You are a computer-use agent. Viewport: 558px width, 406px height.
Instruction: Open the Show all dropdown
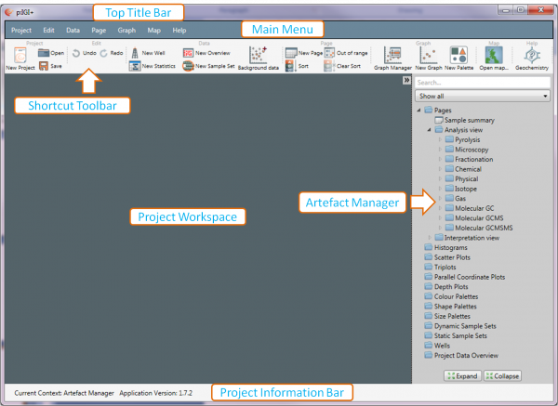click(x=483, y=96)
